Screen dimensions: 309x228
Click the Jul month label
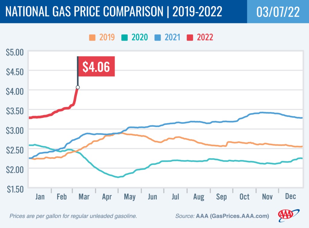pos(175,197)
